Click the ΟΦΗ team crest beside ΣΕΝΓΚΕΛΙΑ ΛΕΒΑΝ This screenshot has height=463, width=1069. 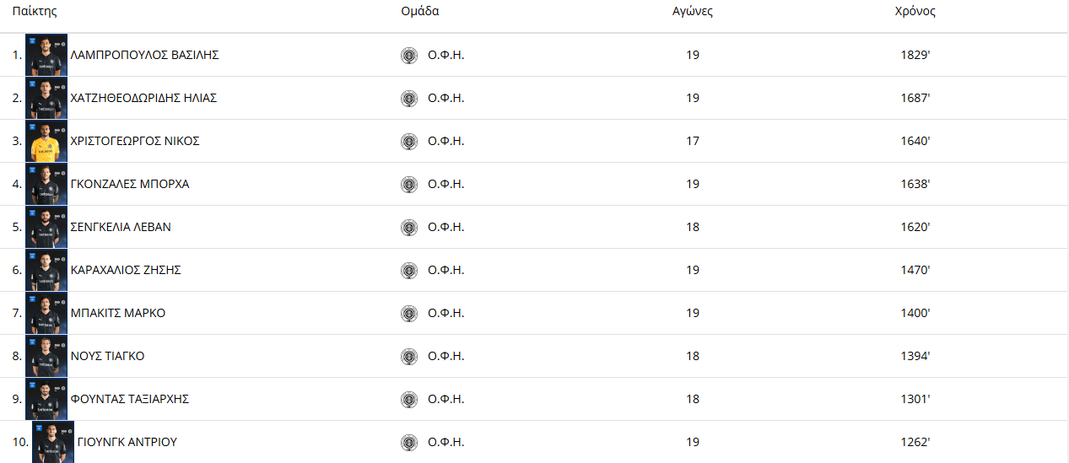point(409,228)
